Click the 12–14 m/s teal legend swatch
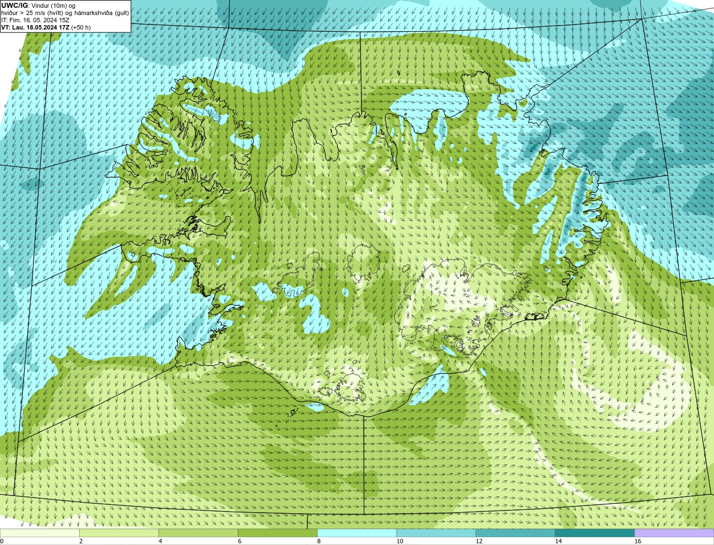714x545 pixels. click(515, 533)
